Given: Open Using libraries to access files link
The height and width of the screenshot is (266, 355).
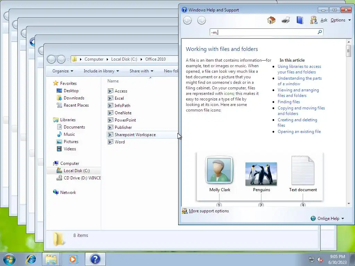Looking at the screenshot, I should [299, 69].
